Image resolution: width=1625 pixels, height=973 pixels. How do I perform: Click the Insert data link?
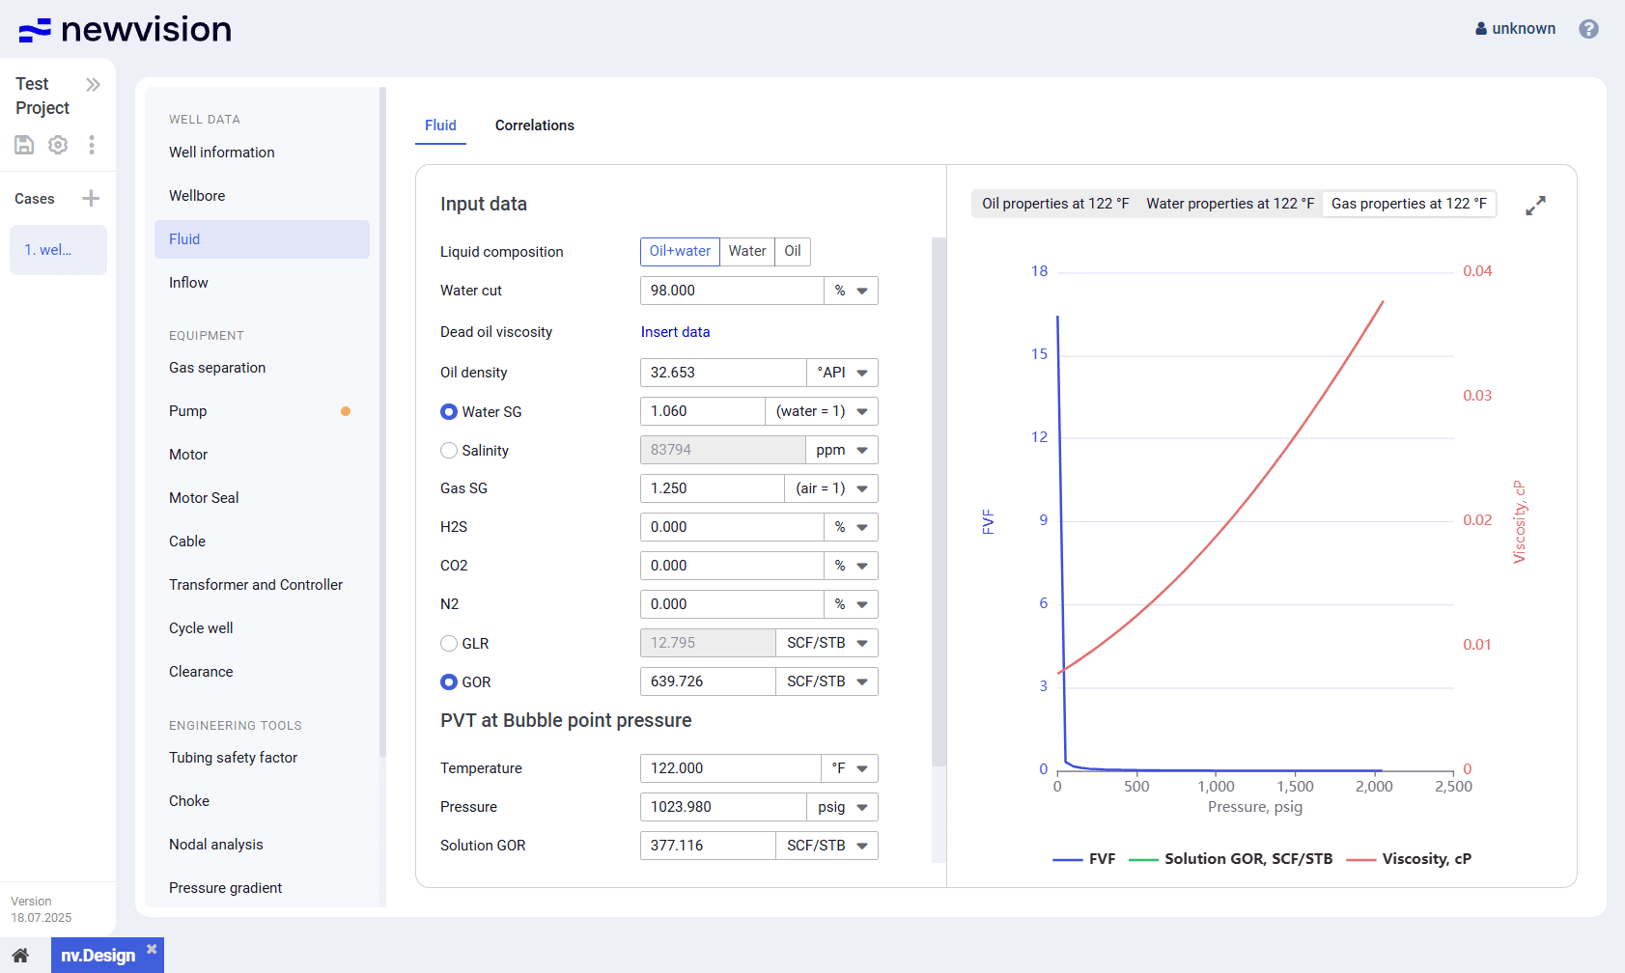pos(675,332)
